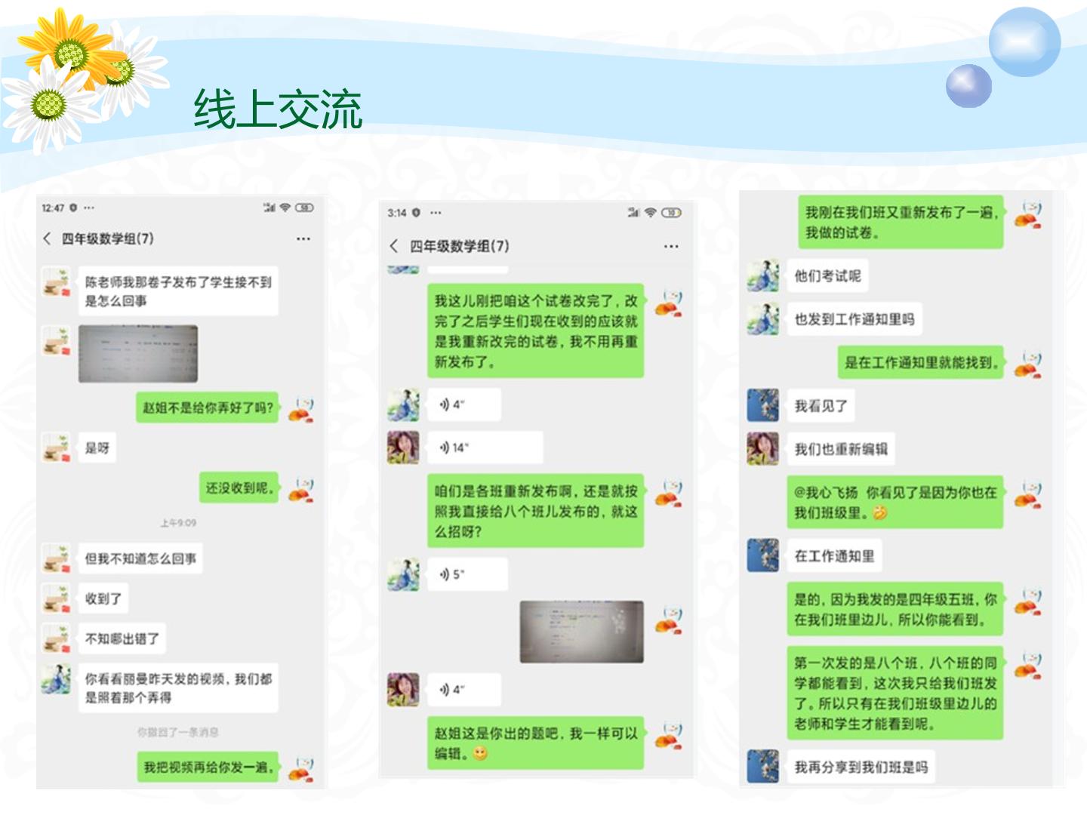Select the chat title 四年级数学组(7) in left chat
The image size is (1087, 815).
pos(108,238)
